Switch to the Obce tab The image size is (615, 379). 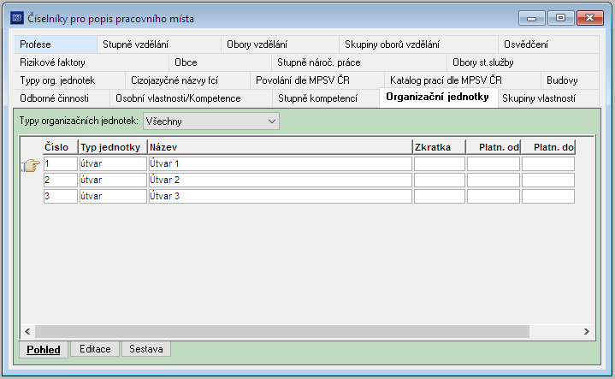click(220, 62)
